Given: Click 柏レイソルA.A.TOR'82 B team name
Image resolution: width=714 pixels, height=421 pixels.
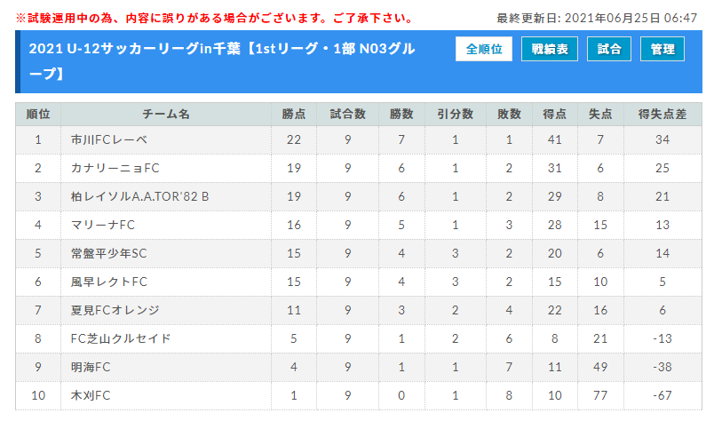Looking at the screenshot, I should point(139,196).
